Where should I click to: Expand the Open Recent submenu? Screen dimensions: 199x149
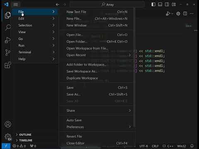(x=97, y=55)
